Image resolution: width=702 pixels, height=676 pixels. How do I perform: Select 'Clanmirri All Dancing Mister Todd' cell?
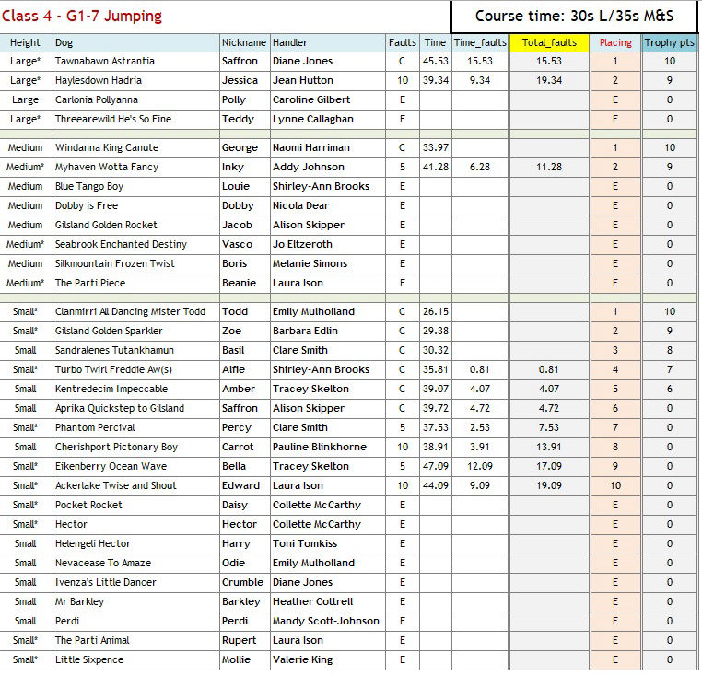point(136,311)
